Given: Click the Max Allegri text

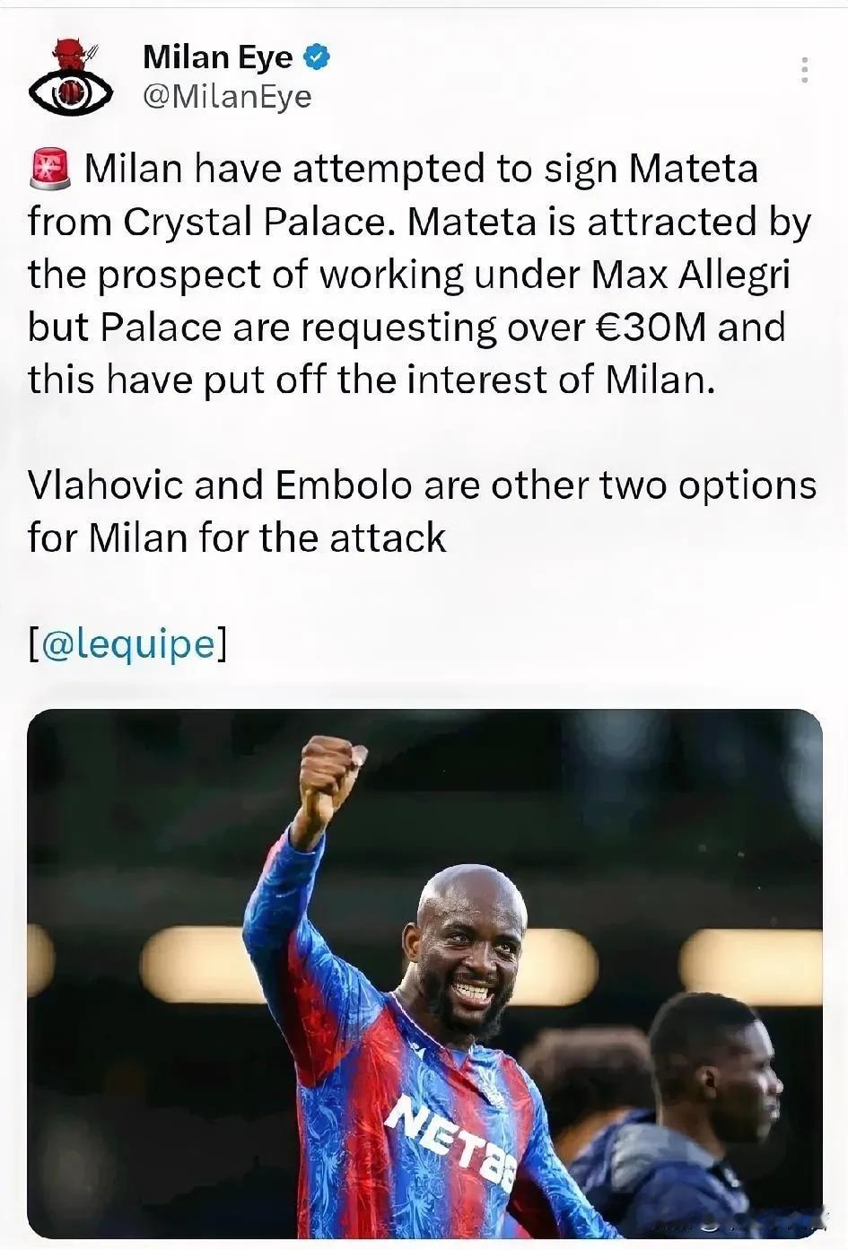Looking at the screenshot, I should [691, 275].
